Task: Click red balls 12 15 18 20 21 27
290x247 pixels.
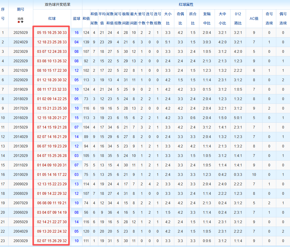Action: pyautogui.click(x=52, y=118)
